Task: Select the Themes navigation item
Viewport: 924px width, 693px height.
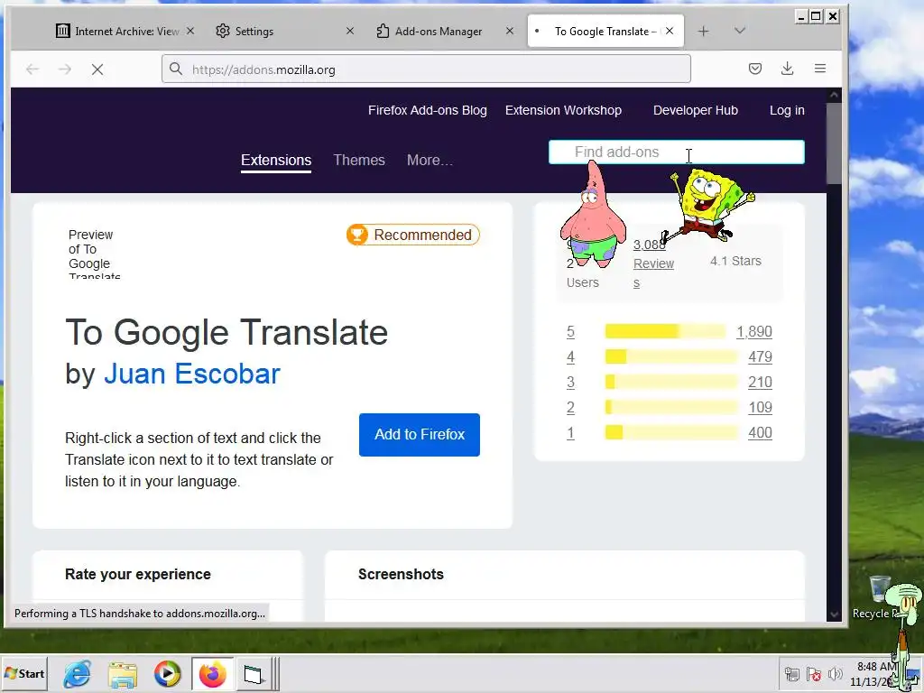Action: 359,161
